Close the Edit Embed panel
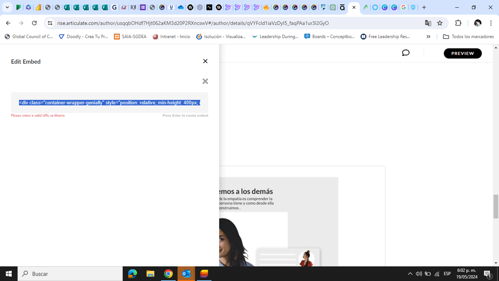499x281 pixels. click(x=205, y=61)
